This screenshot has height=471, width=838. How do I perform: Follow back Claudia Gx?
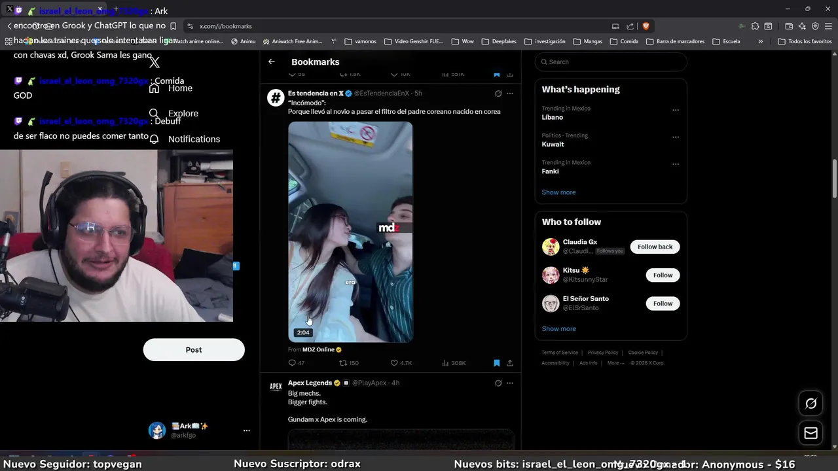pyautogui.click(x=655, y=247)
